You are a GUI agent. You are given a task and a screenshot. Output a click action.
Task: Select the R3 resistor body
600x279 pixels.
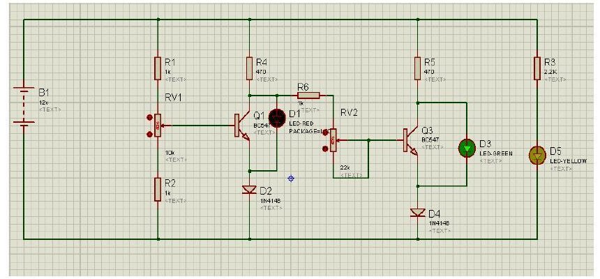pos(537,68)
